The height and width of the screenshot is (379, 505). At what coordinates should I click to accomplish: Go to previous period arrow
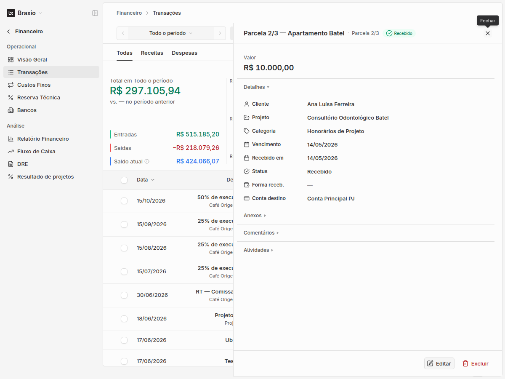[x=122, y=33]
